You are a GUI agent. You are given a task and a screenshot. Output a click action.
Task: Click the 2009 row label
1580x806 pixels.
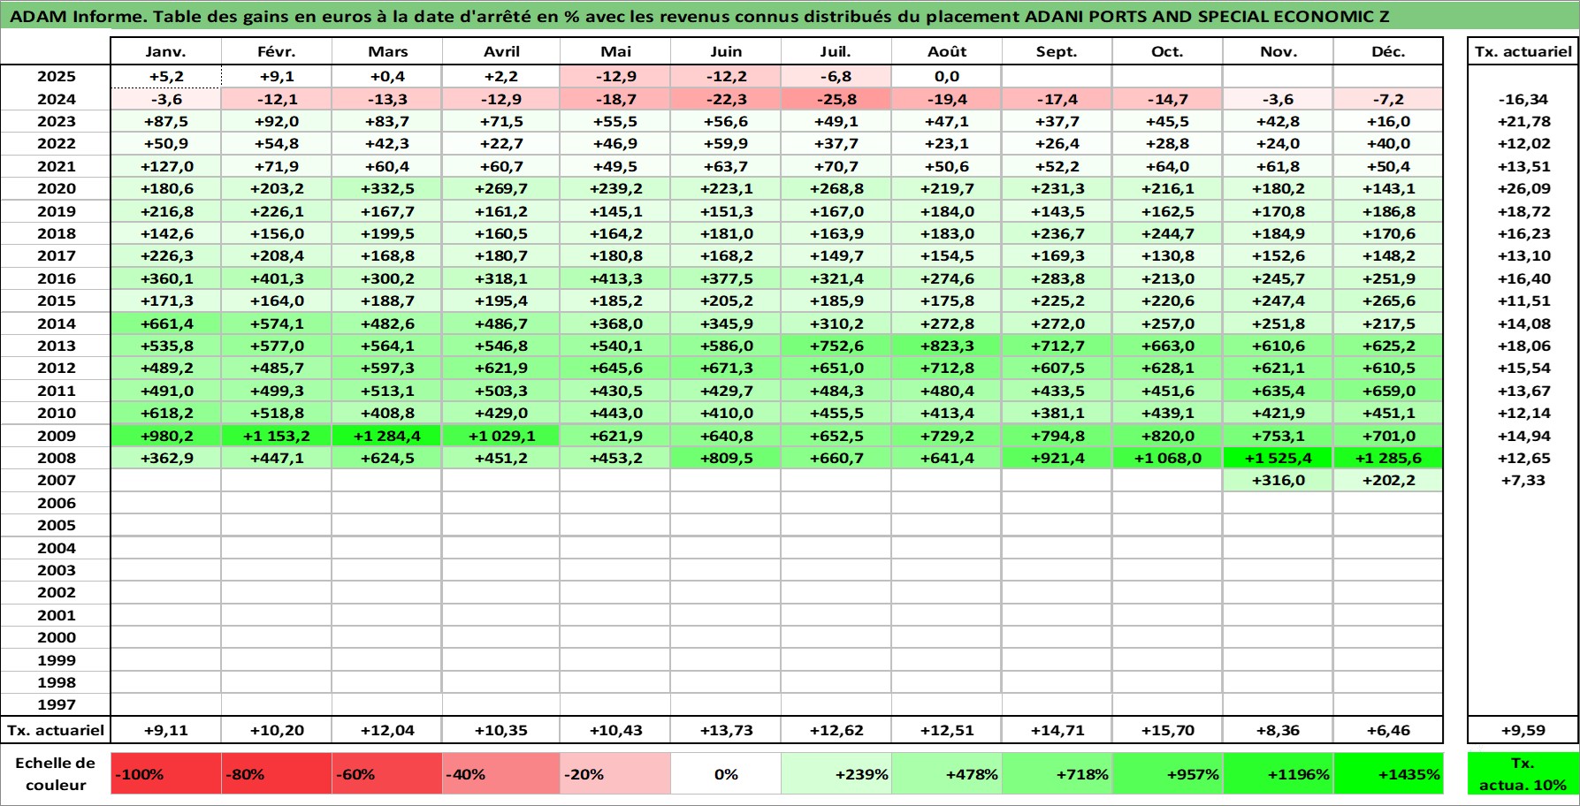[x=56, y=436]
